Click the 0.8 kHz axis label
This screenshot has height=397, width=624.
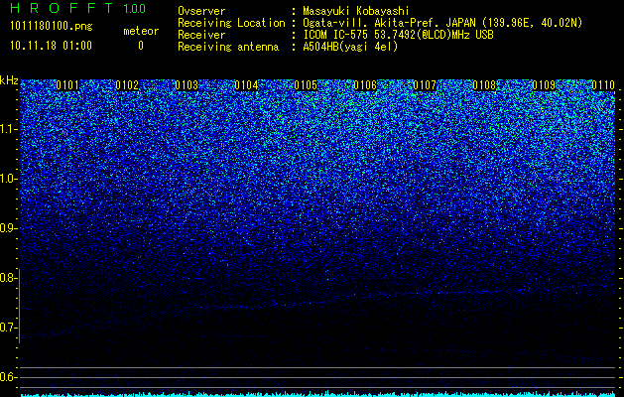tap(7, 278)
